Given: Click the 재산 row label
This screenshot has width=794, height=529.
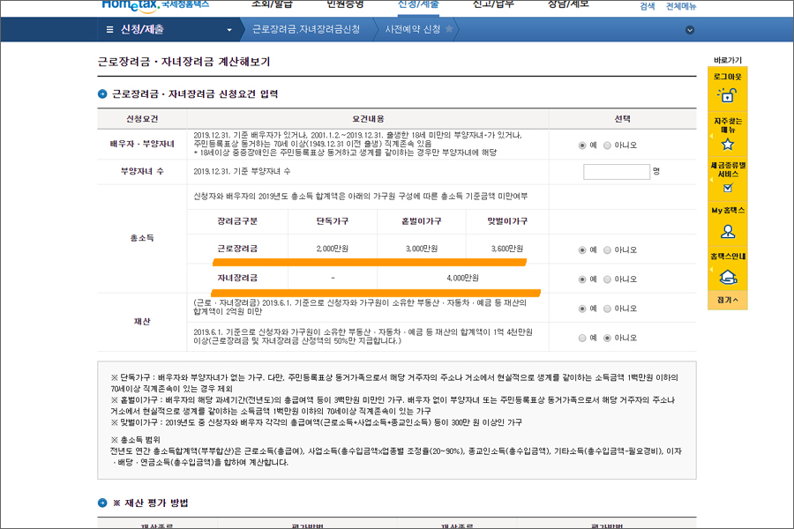Looking at the screenshot, I should point(142,322).
